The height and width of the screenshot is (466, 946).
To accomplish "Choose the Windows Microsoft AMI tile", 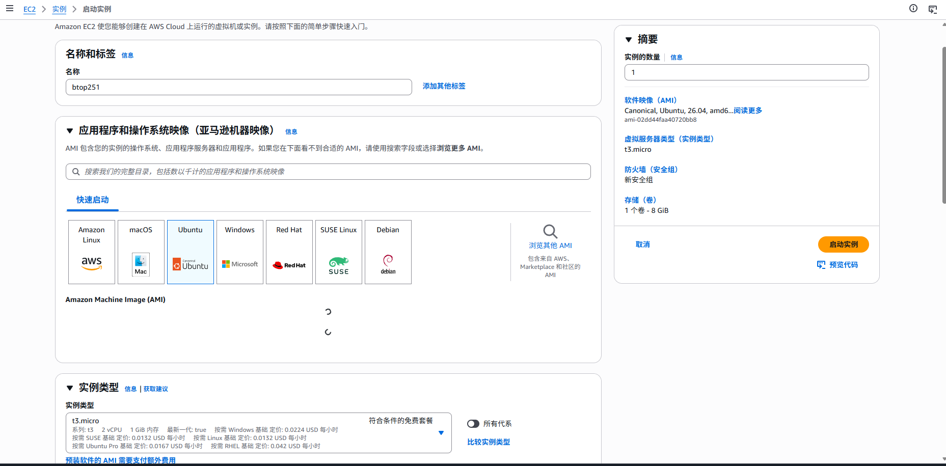I will [x=240, y=252].
